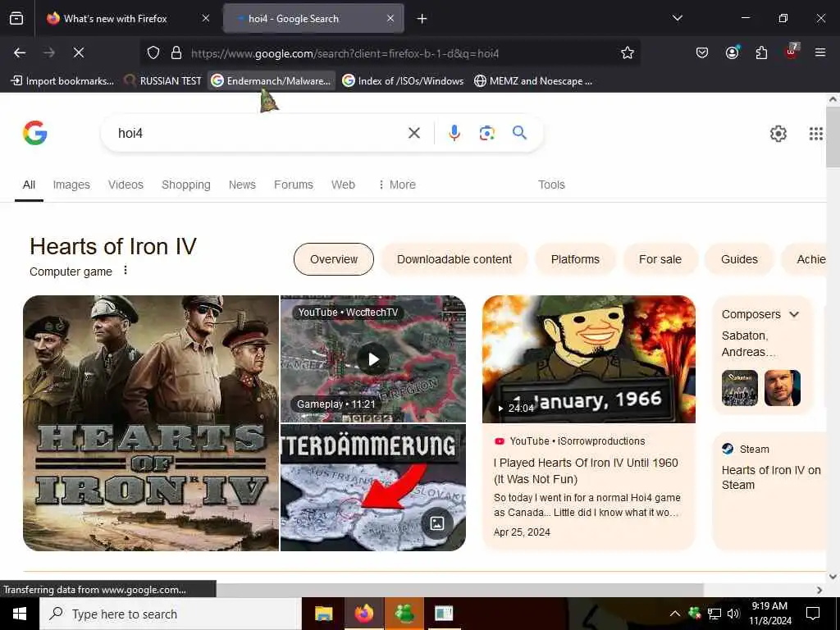The image size is (840, 630).
Task: Switch to News results tab
Action: (242, 185)
